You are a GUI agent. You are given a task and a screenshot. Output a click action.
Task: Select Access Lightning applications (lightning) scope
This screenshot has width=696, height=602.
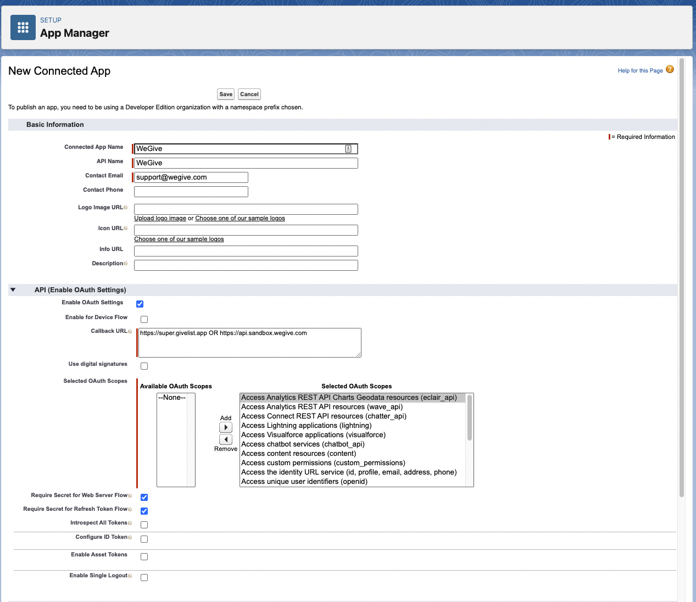[353, 426]
